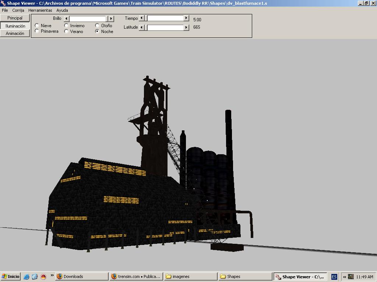Viewport: 377px width, 282px height.
Task: Select Verano lighting option
Action: 66,31
